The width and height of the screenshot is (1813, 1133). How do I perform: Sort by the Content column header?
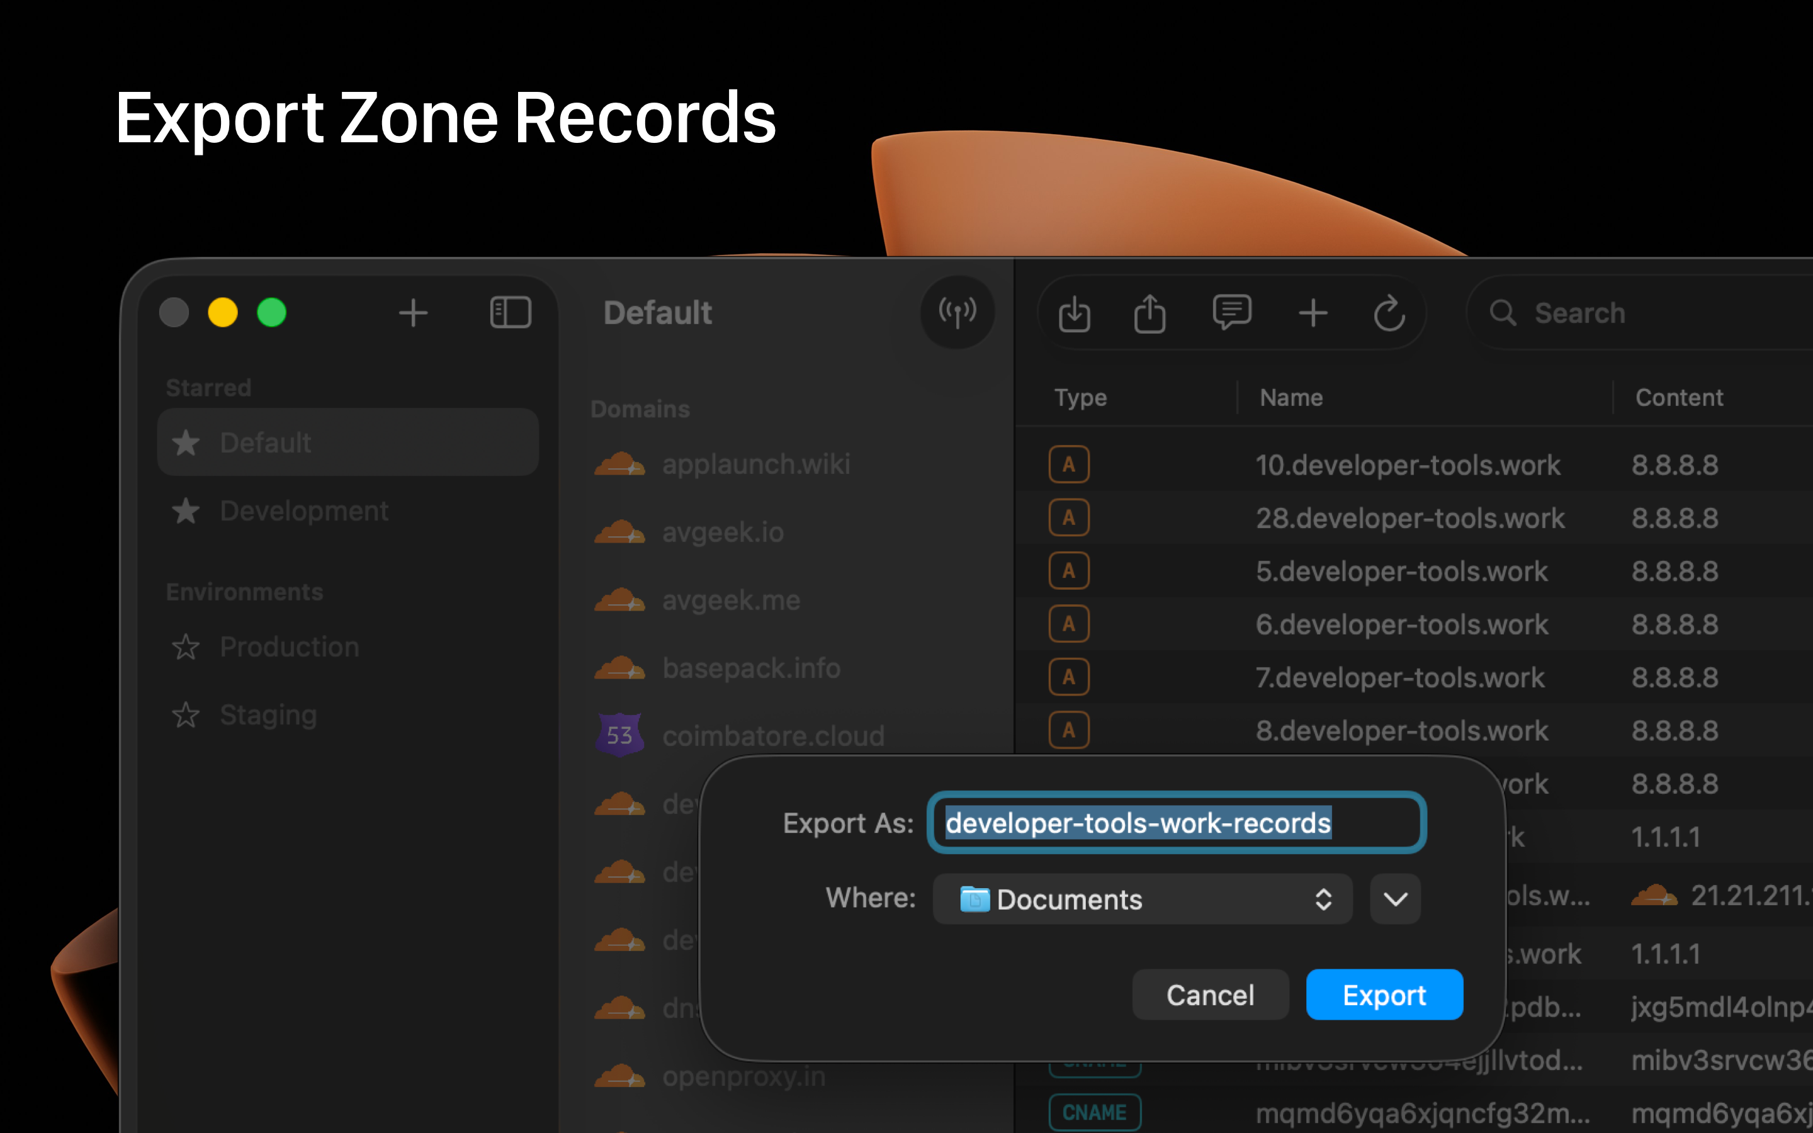pos(1679,397)
